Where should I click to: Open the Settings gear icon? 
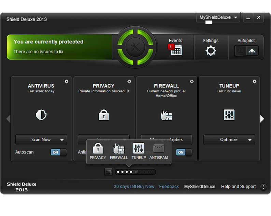[x=211, y=51]
